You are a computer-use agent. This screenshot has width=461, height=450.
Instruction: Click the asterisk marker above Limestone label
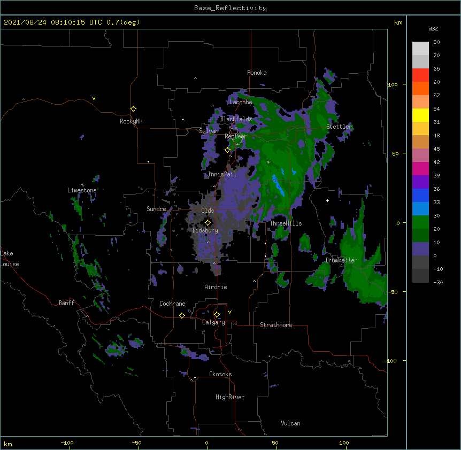click(x=82, y=185)
